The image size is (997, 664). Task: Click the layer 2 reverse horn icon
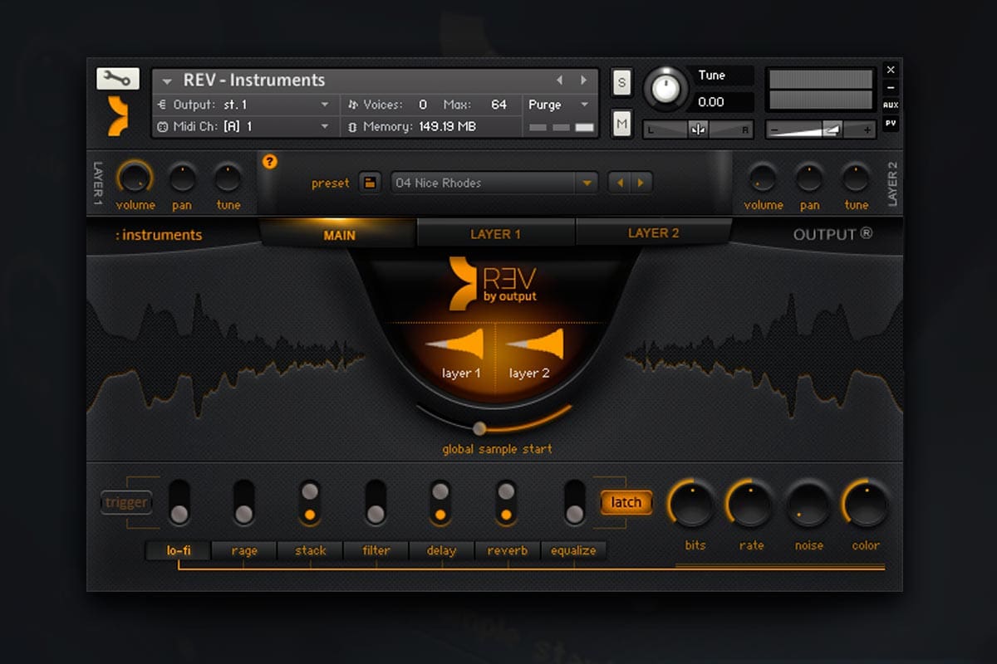pyautogui.click(x=533, y=344)
